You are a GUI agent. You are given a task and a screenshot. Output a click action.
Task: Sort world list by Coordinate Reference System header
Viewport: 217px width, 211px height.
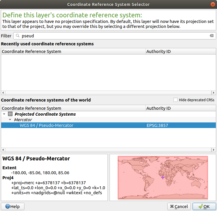coord(74,108)
